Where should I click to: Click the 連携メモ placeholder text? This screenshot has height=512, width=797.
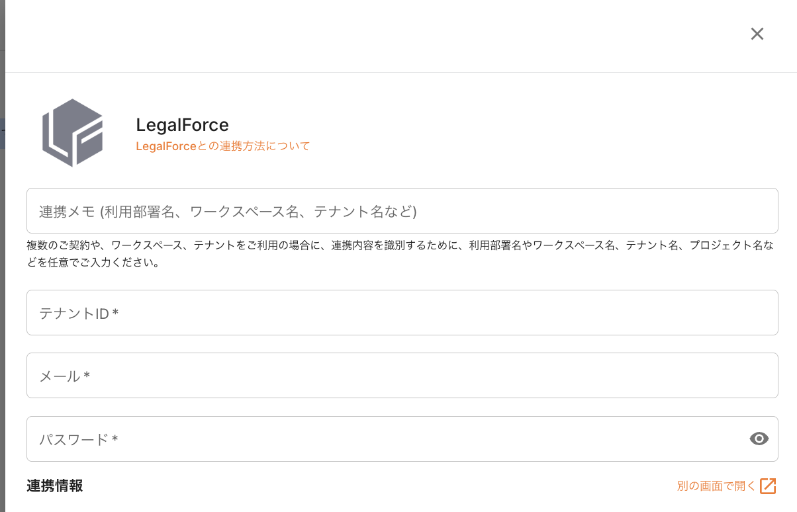pos(227,212)
